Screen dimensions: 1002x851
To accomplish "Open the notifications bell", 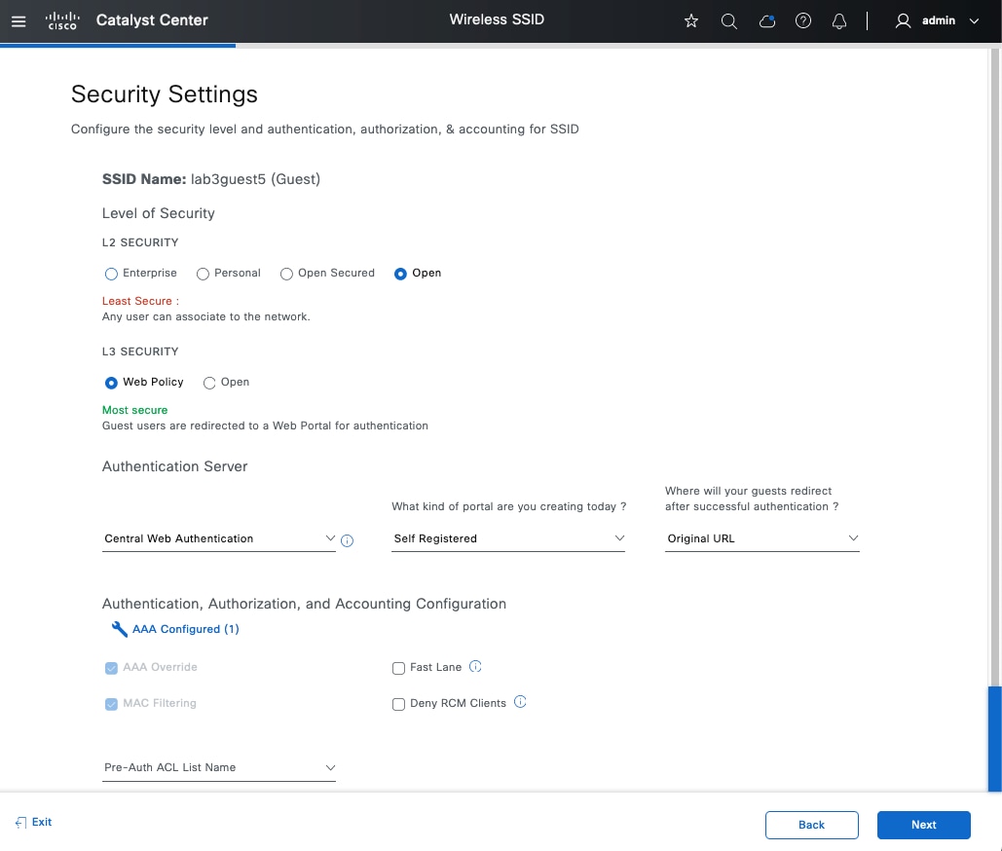I will click(x=839, y=20).
